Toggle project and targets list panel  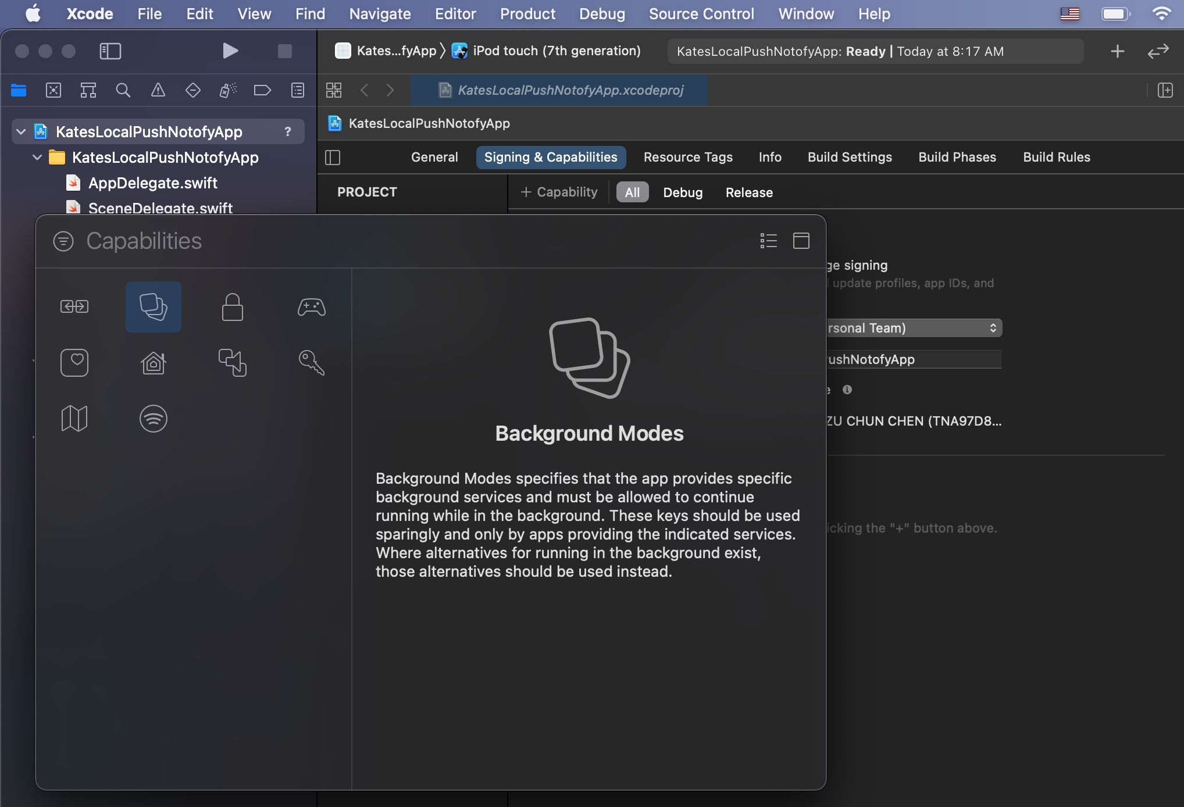coord(333,158)
